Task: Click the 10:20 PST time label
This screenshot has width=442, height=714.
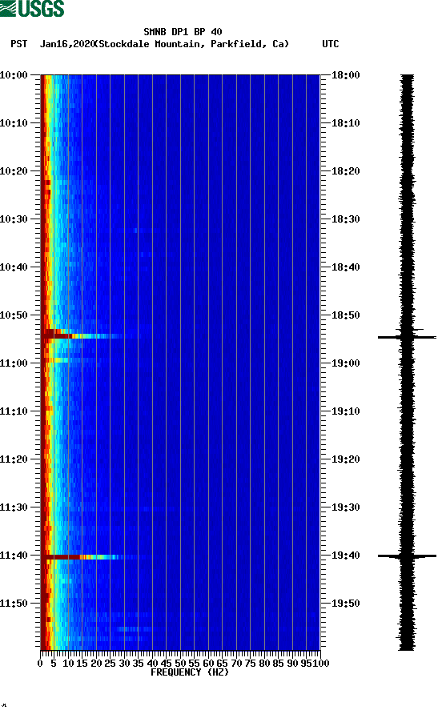Action: coord(14,170)
